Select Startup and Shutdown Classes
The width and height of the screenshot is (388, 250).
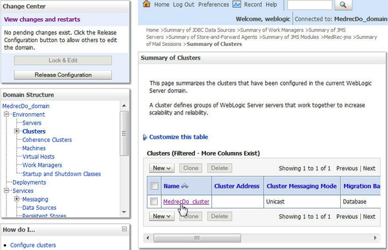tap(61, 174)
